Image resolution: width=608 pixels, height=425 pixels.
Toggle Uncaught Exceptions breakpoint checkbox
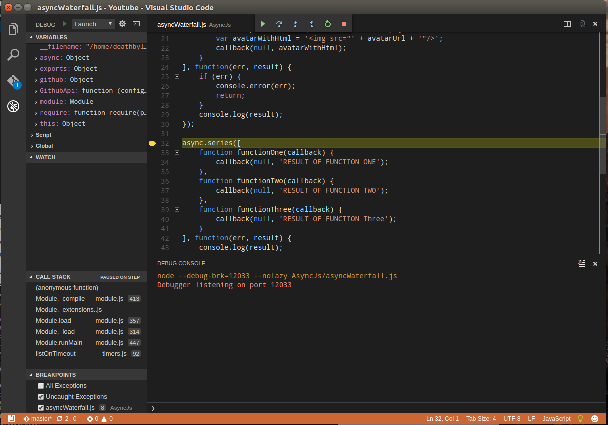[x=41, y=397]
